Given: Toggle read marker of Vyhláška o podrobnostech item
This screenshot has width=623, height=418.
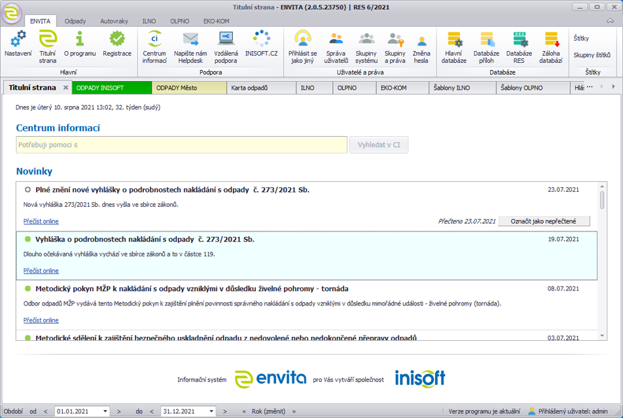Looking at the screenshot, I should (x=27, y=239).
